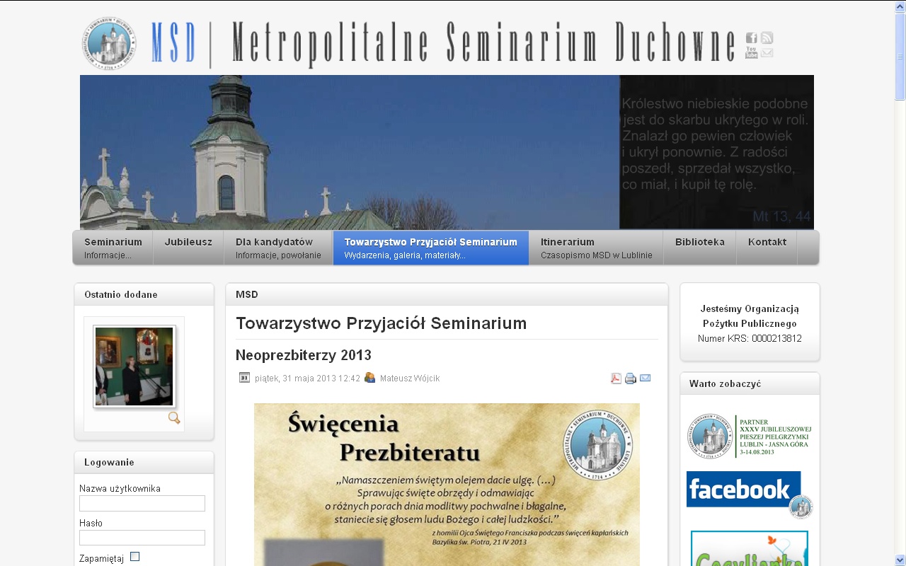
Task: Open the Kontakt page
Action: pos(767,242)
